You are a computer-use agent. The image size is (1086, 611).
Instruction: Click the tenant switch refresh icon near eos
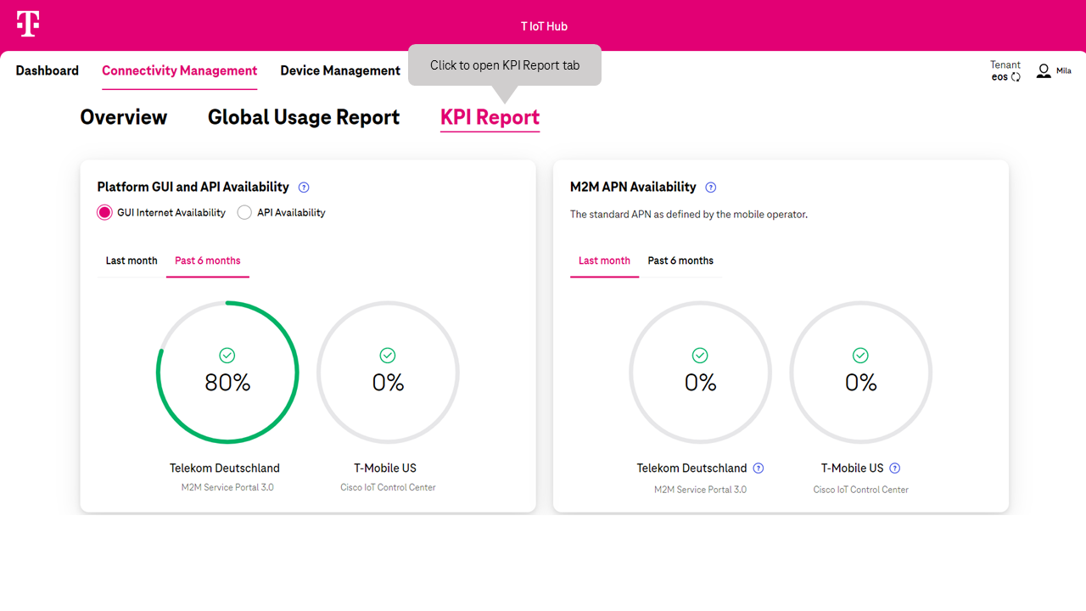click(x=1015, y=76)
